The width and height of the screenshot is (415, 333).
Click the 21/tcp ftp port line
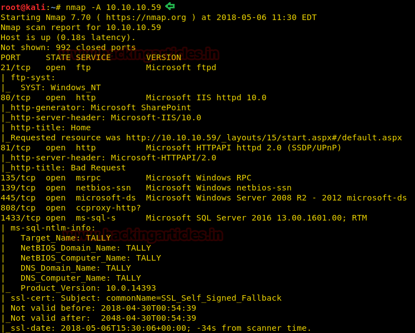click(108, 67)
